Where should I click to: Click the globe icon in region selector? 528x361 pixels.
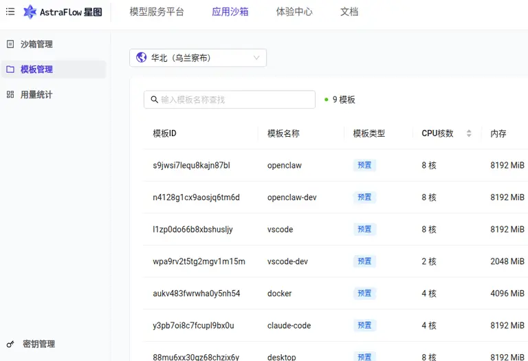coord(141,58)
